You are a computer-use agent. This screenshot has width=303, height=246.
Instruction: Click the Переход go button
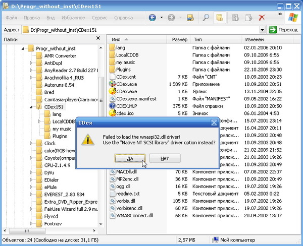(x=283, y=30)
